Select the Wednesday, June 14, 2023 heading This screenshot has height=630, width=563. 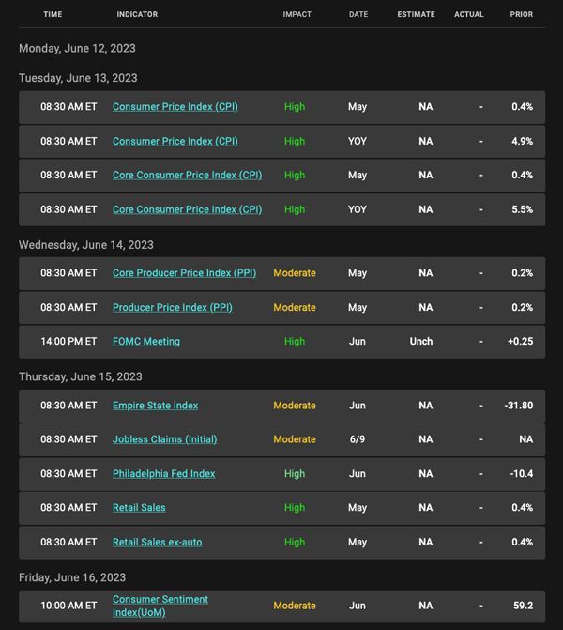coord(86,245)
